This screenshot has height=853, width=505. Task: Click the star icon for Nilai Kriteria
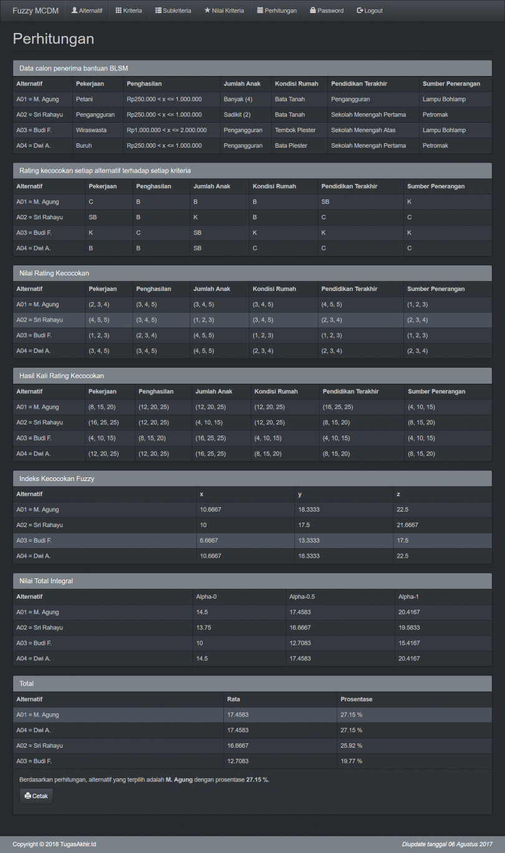(207, 11)
